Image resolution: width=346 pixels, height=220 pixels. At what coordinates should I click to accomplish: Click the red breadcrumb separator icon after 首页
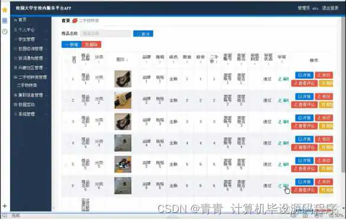coord(75,21)
